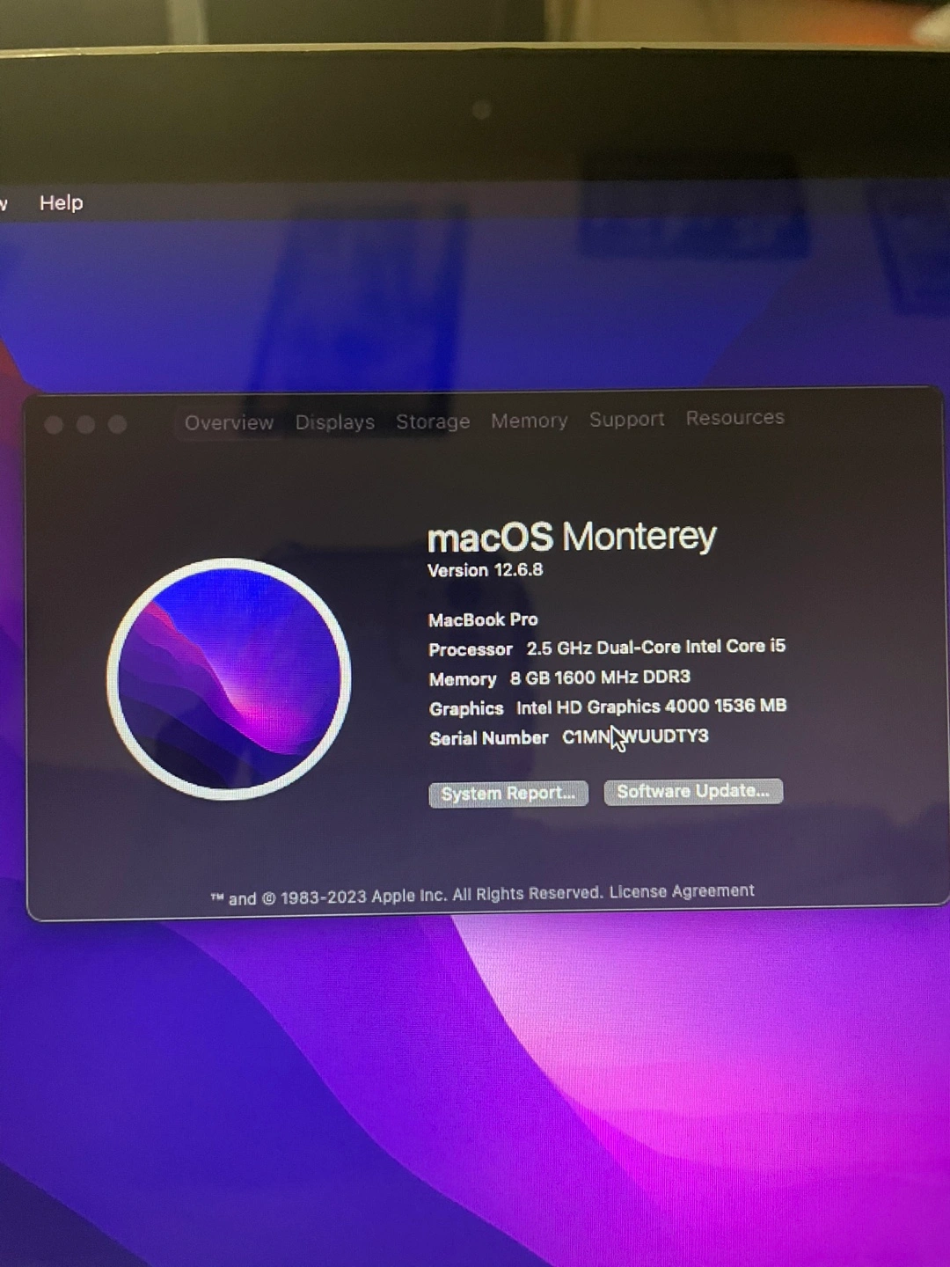Select the Support tab
The image size is (950, 1267).
point(627,420)
